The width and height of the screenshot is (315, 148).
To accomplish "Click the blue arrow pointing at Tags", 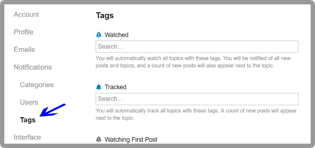I will click(x=53, y=110).
